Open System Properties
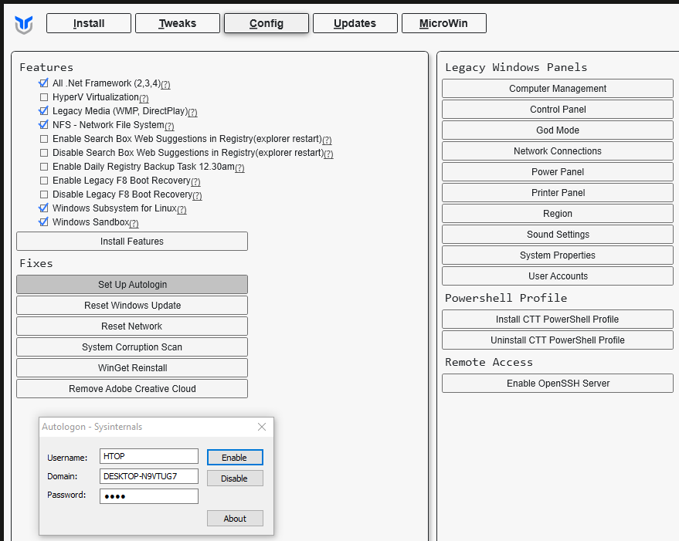679x541 pixels. 558,255
